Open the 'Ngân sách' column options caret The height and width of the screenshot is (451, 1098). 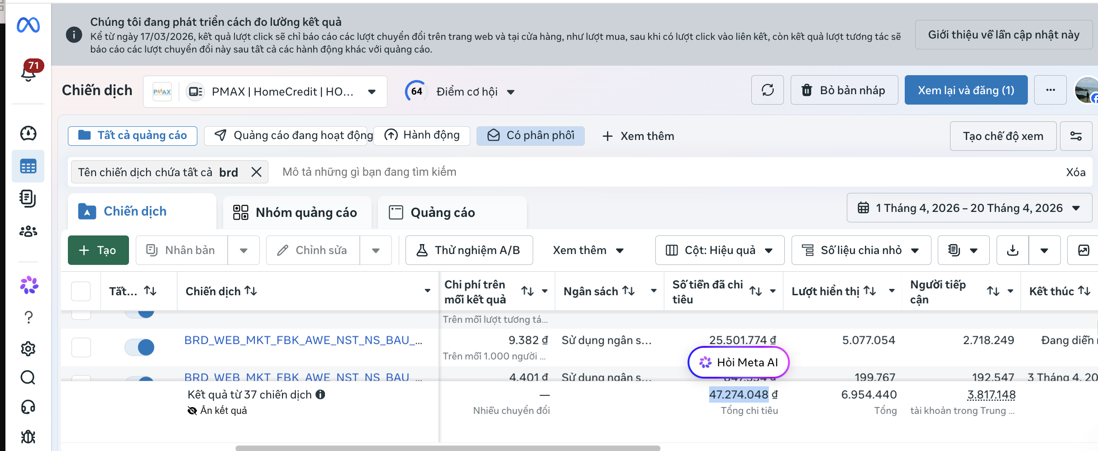[654, 291]
